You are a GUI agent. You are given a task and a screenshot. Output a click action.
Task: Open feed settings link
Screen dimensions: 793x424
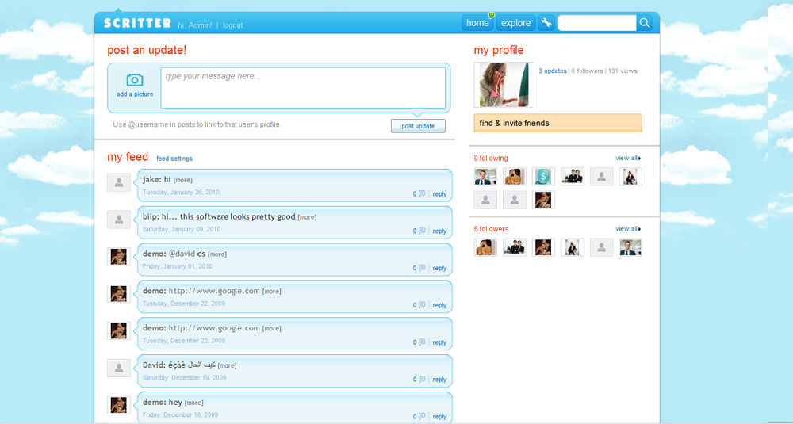click(x=174, y=159)
